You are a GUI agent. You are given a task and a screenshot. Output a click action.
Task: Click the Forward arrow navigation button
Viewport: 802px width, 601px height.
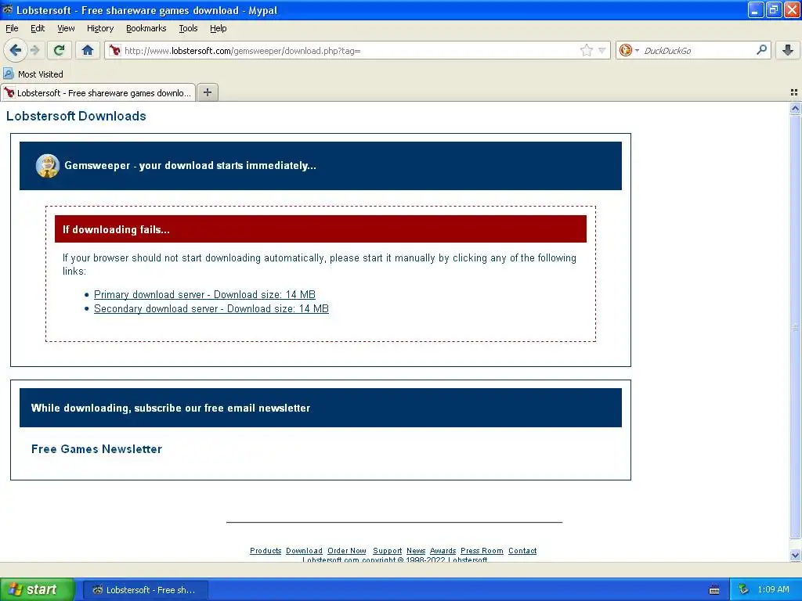(x=34, y=50)
